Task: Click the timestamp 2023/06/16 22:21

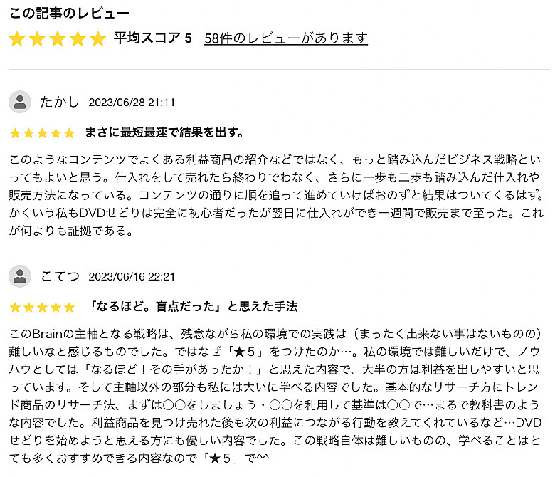Action: tap(132, 277)
